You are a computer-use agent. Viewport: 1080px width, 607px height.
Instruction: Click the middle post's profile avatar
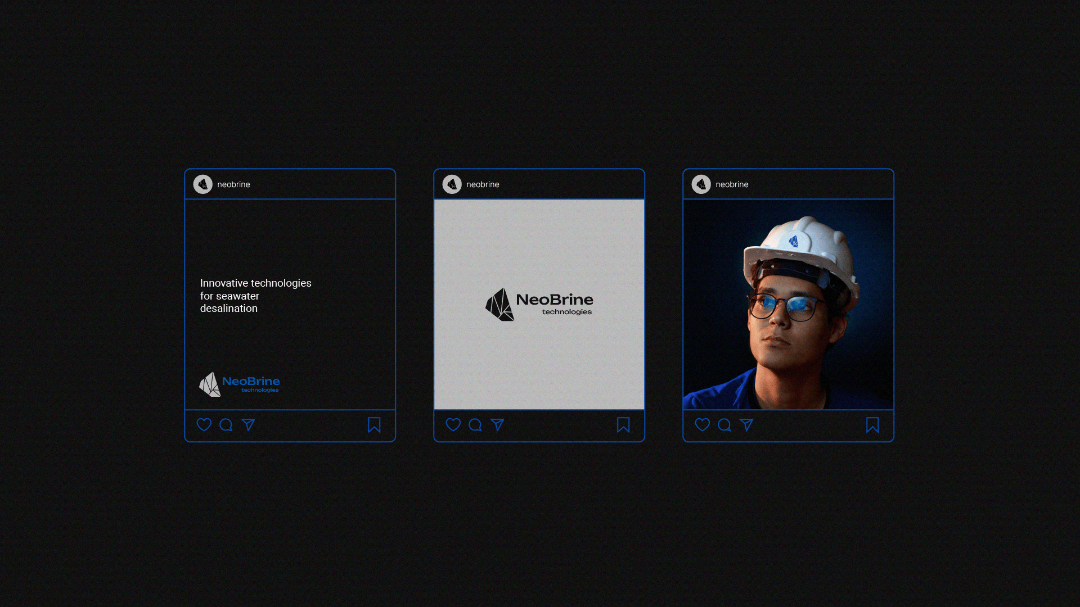[452, 184]
